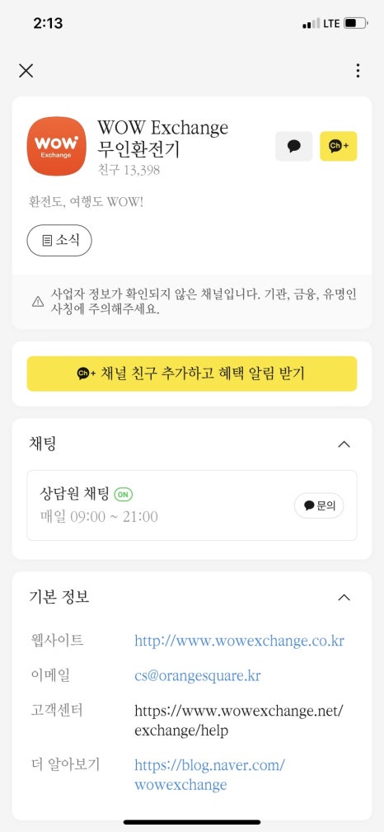The width and height of the screenshot is (384, 832).
Task: Collapse the 기본 정보 section chevron
Action: coord(344,598)
